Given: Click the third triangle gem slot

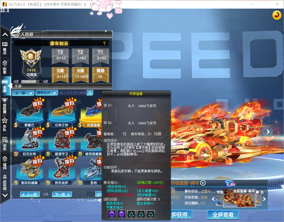Looking at the screenshot, I should pyautogui.click(x=131, y=214).
